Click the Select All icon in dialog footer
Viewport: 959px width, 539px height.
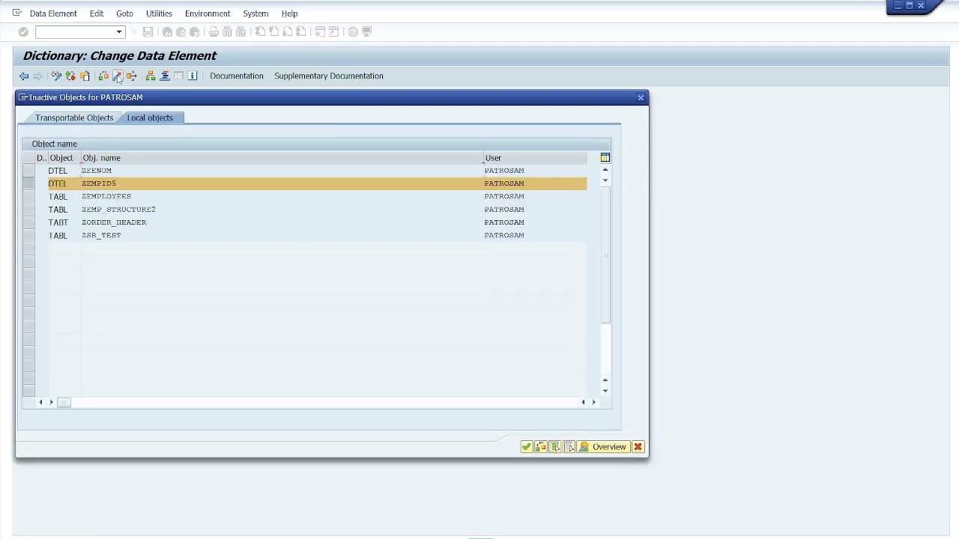coord(555,447)
